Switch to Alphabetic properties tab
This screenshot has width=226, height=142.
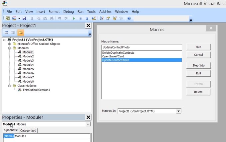(x=11, y=130)
